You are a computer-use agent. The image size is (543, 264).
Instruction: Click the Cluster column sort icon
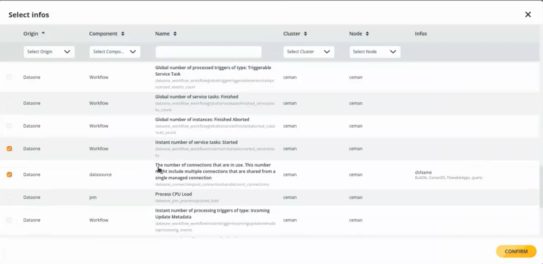[x=305, y=34]
